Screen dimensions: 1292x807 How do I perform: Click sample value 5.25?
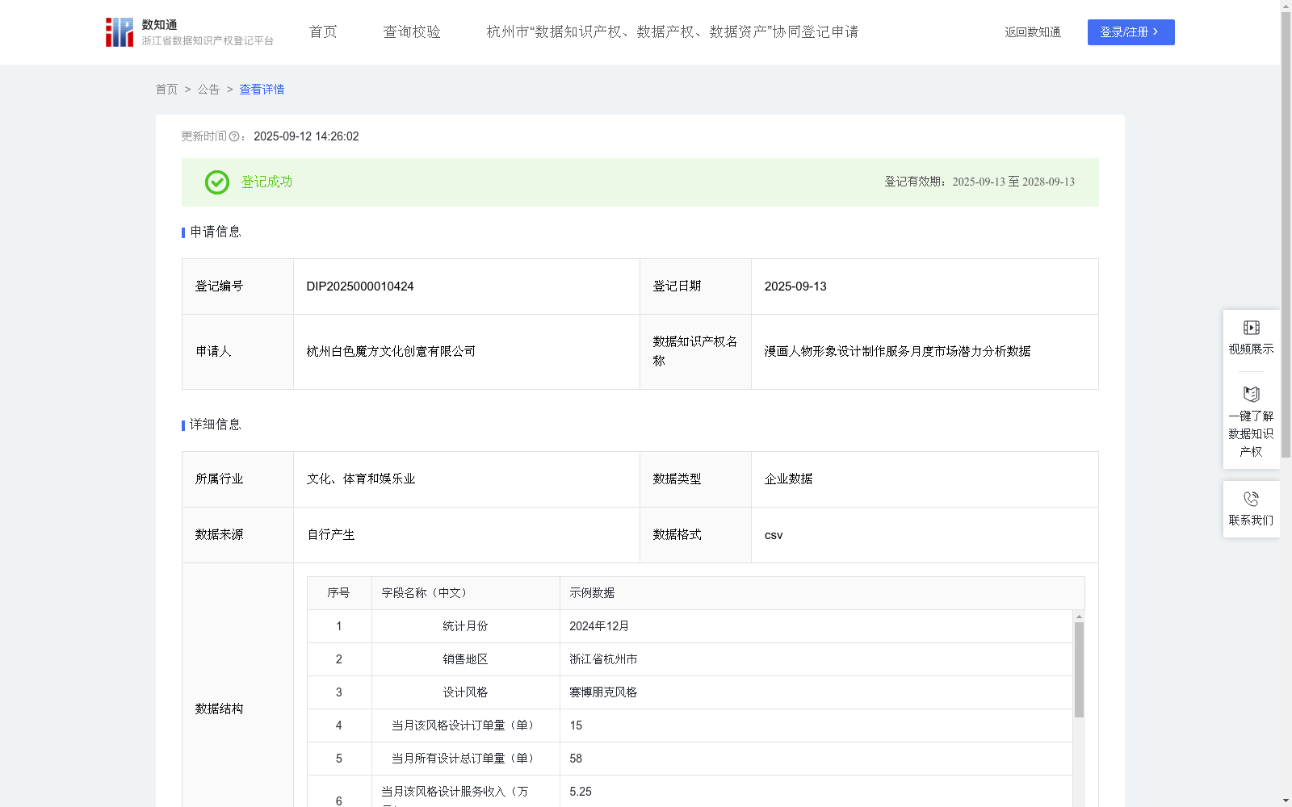(x=581, y=792)
